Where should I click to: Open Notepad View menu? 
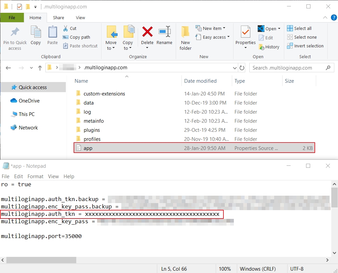pyautogui.click(x=53, y=177)
